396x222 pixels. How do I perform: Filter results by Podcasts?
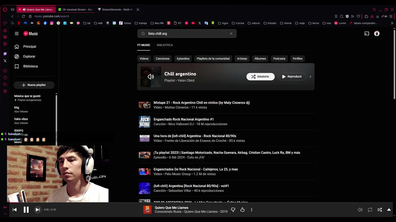coord(279,59)
